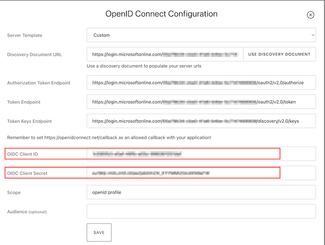Click the callback reminder text

(109, 138)
